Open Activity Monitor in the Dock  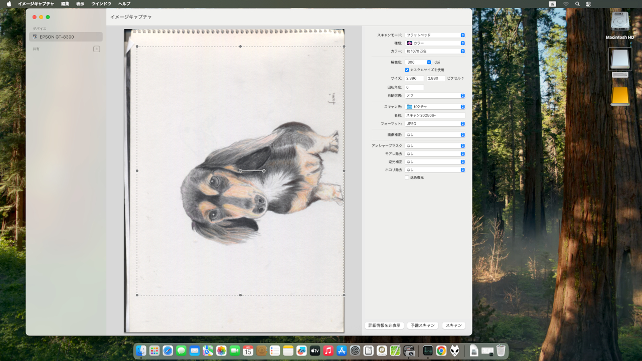428,350
